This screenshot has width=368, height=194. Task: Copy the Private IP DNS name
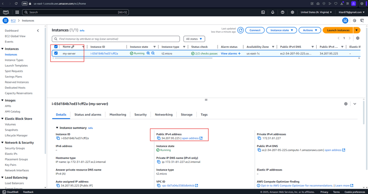159,162
